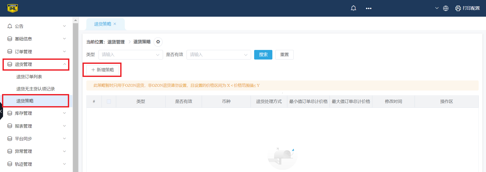Click the 操作区 column header
The height and width of the screenshot is (172, 486).
coord(447,101)
